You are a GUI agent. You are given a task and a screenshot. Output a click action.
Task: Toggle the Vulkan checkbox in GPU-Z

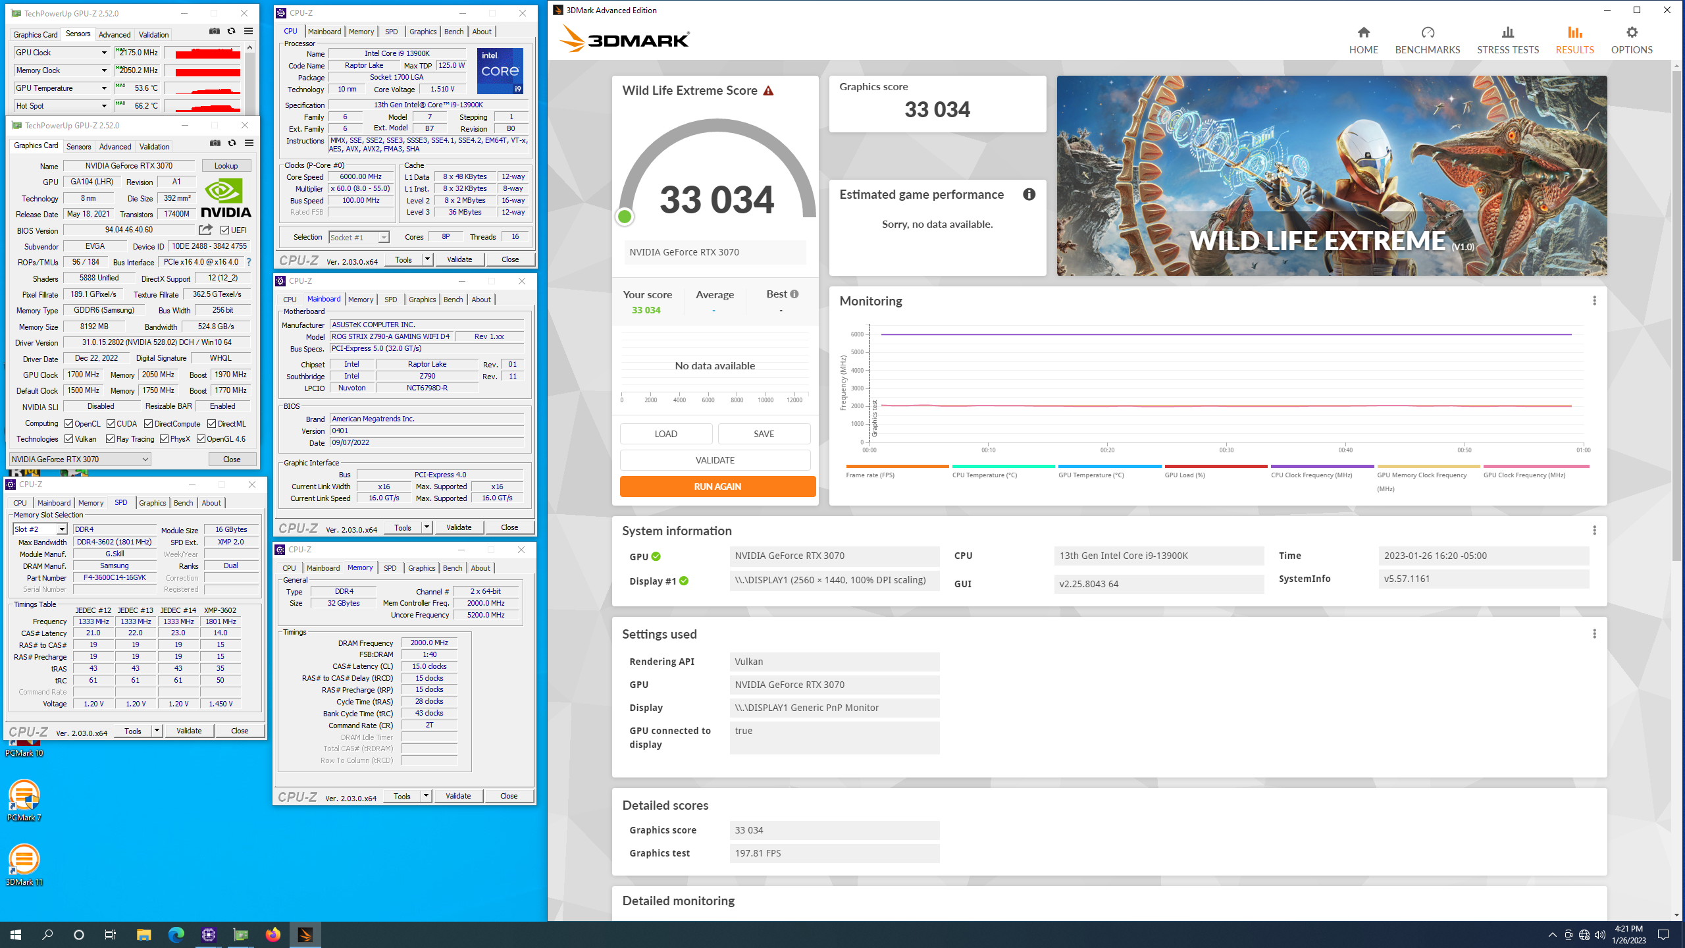pyautogui.click(x=68, y=439)
